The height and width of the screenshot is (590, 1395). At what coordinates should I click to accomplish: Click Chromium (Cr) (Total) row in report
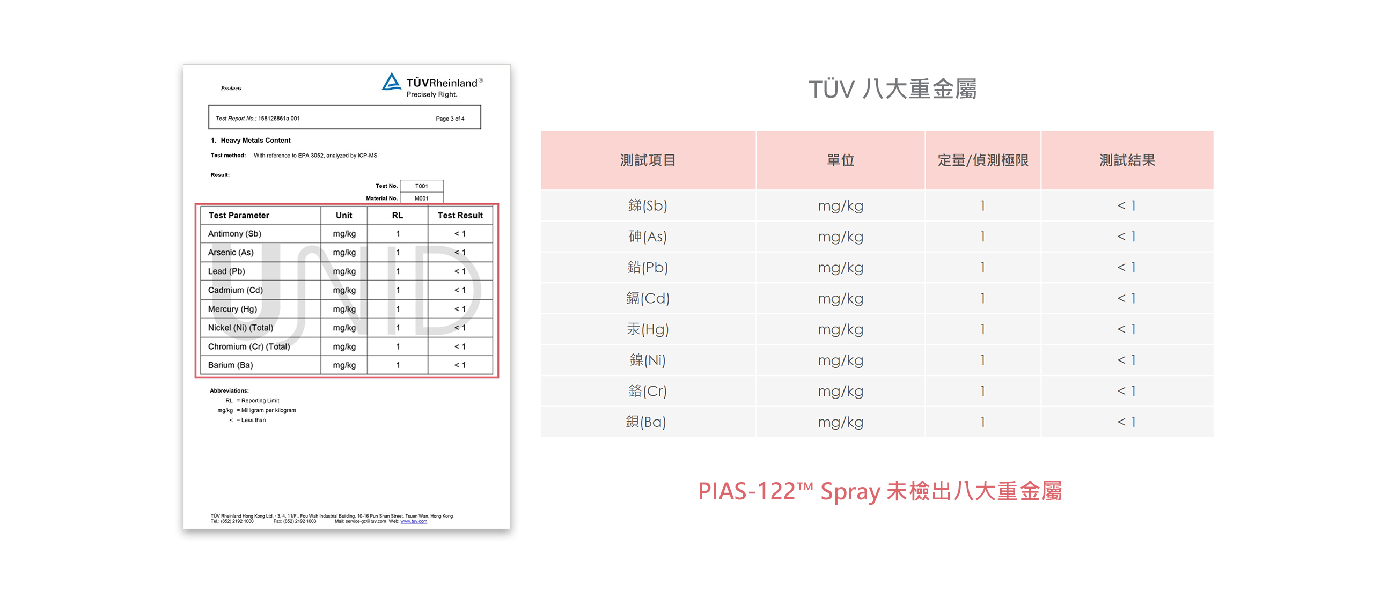[x=347, y=346]
